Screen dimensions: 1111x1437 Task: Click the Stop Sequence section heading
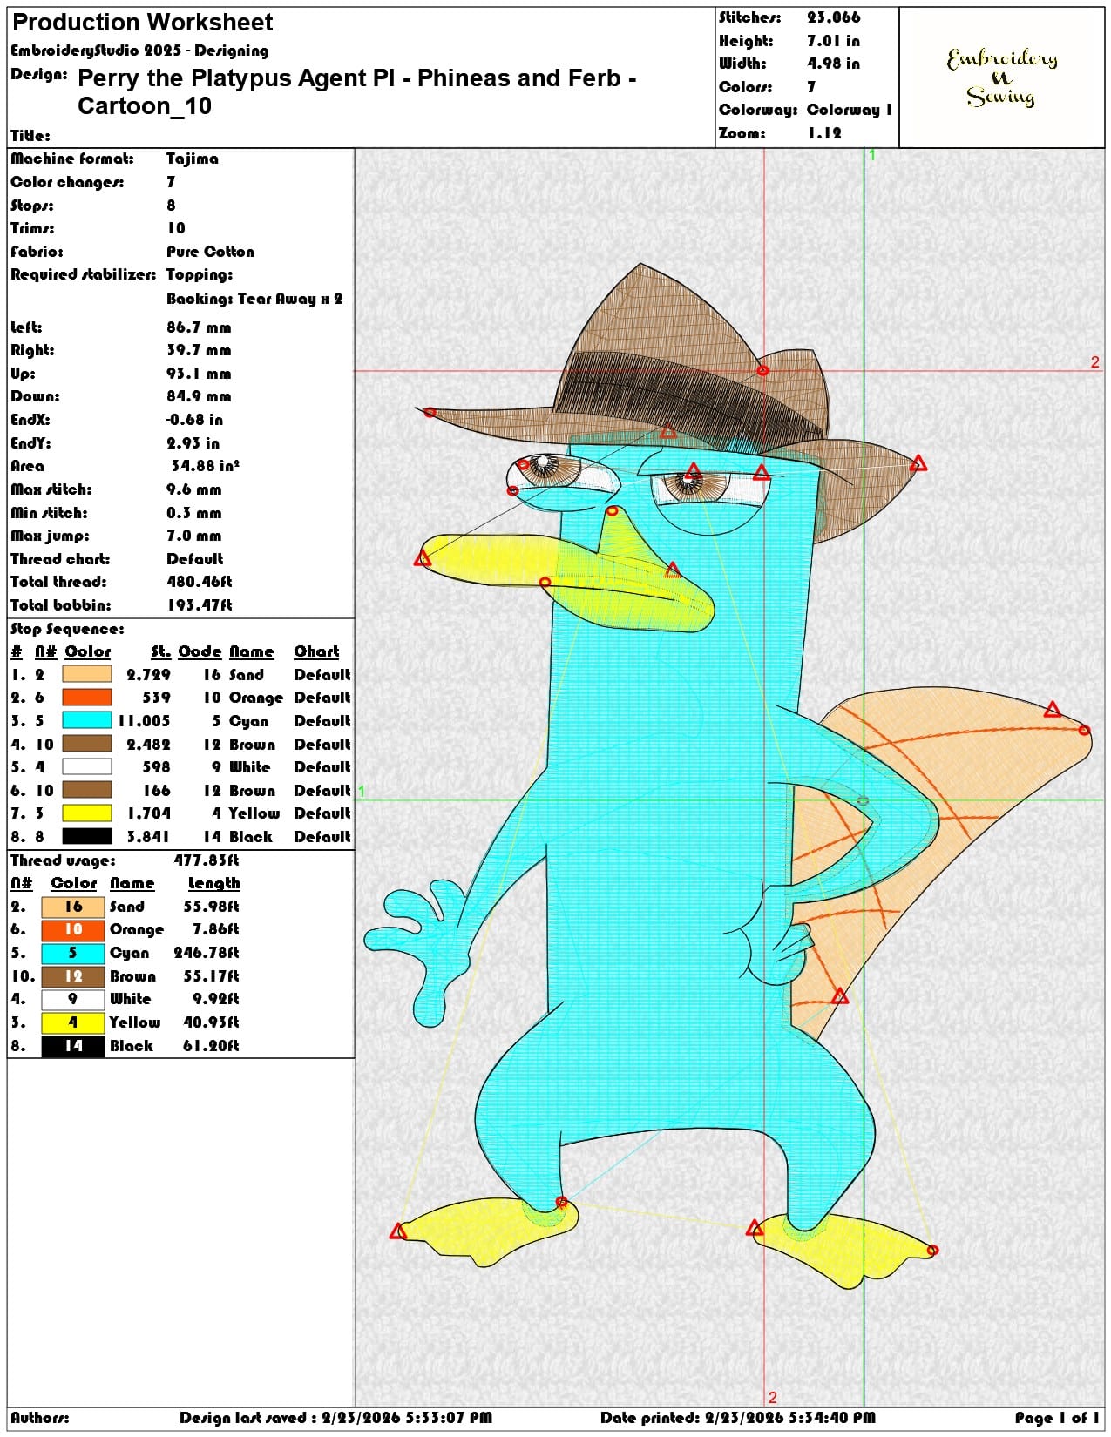click(67, 629)
